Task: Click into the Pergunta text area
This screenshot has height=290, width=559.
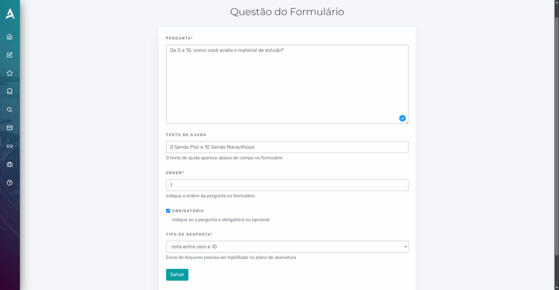Action: [287, 84]
